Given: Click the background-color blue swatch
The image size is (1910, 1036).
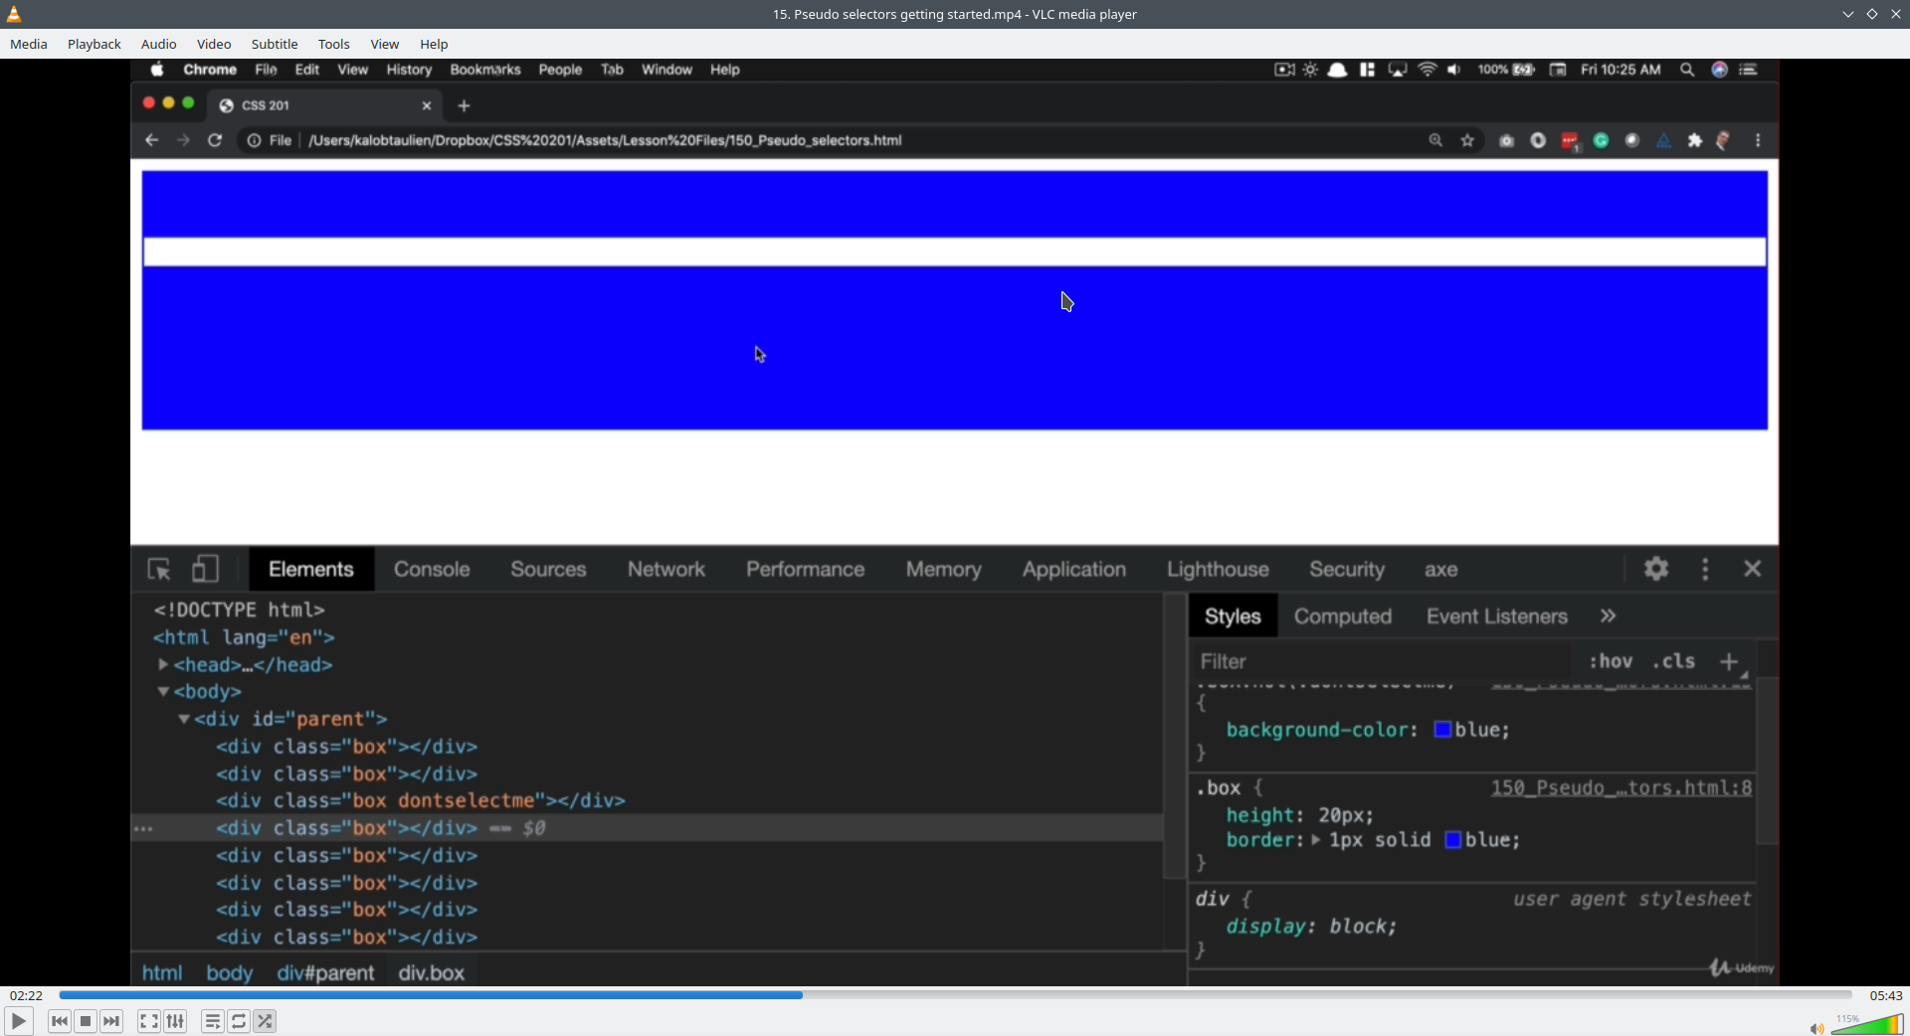Looking at the screenshot, I should click(1442, 730).
